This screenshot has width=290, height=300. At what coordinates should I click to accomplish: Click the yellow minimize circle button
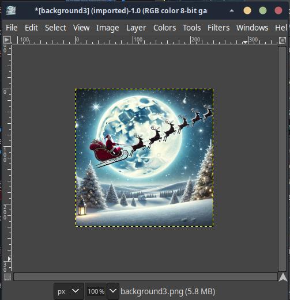coord(247,10)
